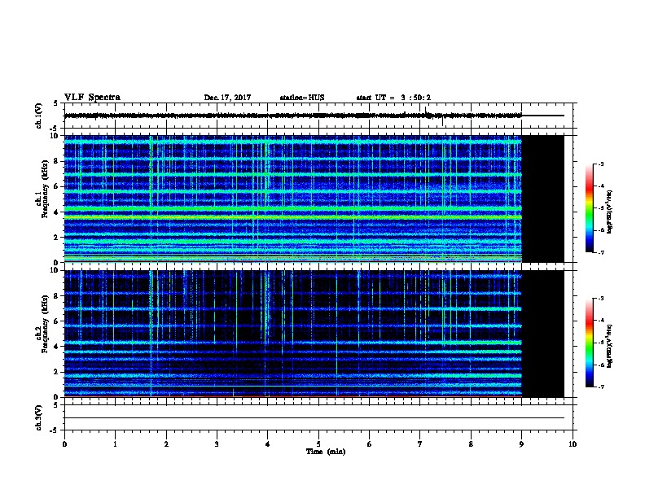Click the time axis tick label 10
The width and height of the screenshot is (645, 498).
(573, 444)
